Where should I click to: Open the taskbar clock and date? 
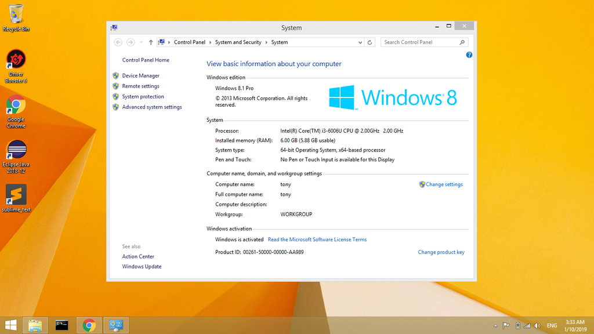click(x=575, y=326)
